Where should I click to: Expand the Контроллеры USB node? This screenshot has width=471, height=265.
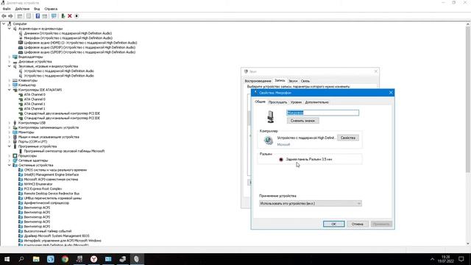coord(10,123)
